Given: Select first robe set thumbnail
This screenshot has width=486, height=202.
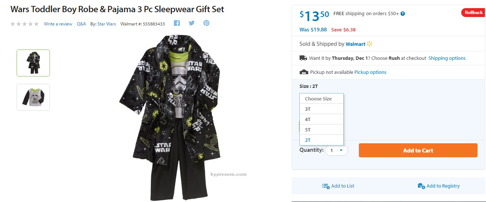Looking at the screenshot, I should pos(33,63).
